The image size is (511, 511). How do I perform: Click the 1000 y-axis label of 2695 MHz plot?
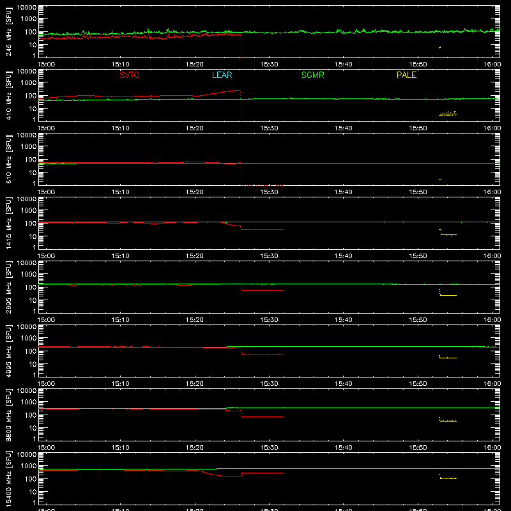pyautogui.click(x=29, y=275)
